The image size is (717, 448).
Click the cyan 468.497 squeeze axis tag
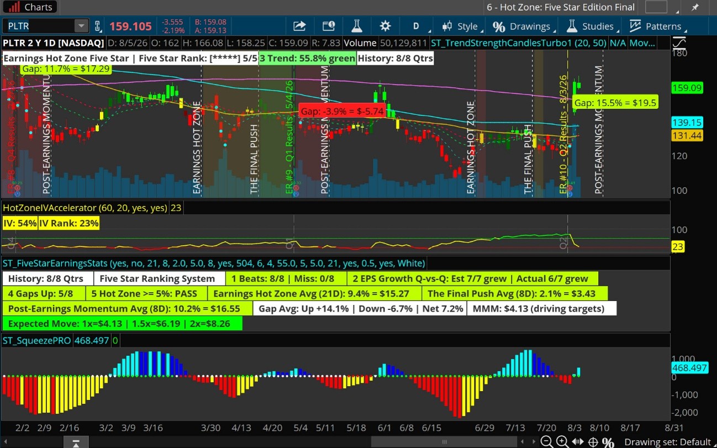pos(689,367)
